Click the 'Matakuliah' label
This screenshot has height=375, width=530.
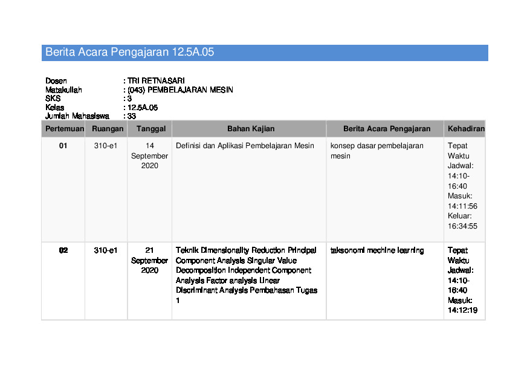coord(63,90)
